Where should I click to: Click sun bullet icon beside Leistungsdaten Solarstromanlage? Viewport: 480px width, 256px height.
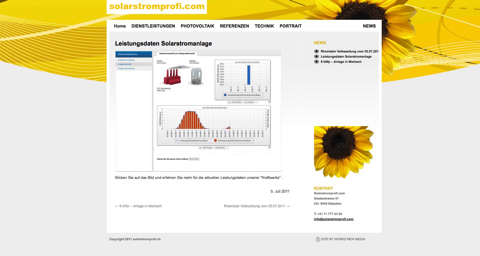(316, 57)
